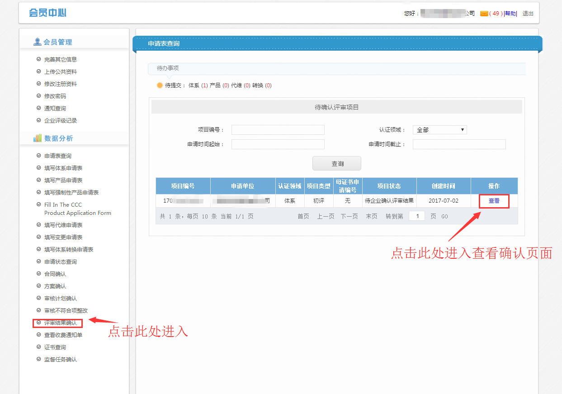Viewport: 562px width, 394px height.
Task: Click the orange sun icon beside 待提交
Action: point(159,85)
